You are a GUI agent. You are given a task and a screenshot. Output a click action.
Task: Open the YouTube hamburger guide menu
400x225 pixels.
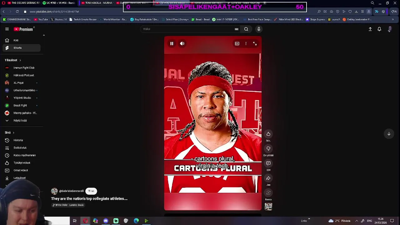pyautogui.click(x=7, y=29)
